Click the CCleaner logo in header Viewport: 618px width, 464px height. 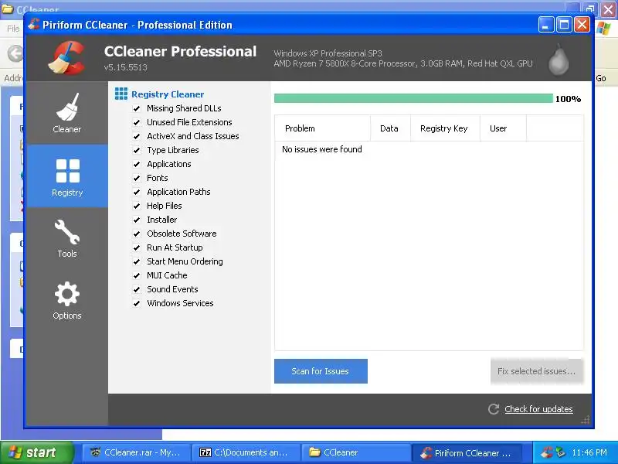(66, 58)
